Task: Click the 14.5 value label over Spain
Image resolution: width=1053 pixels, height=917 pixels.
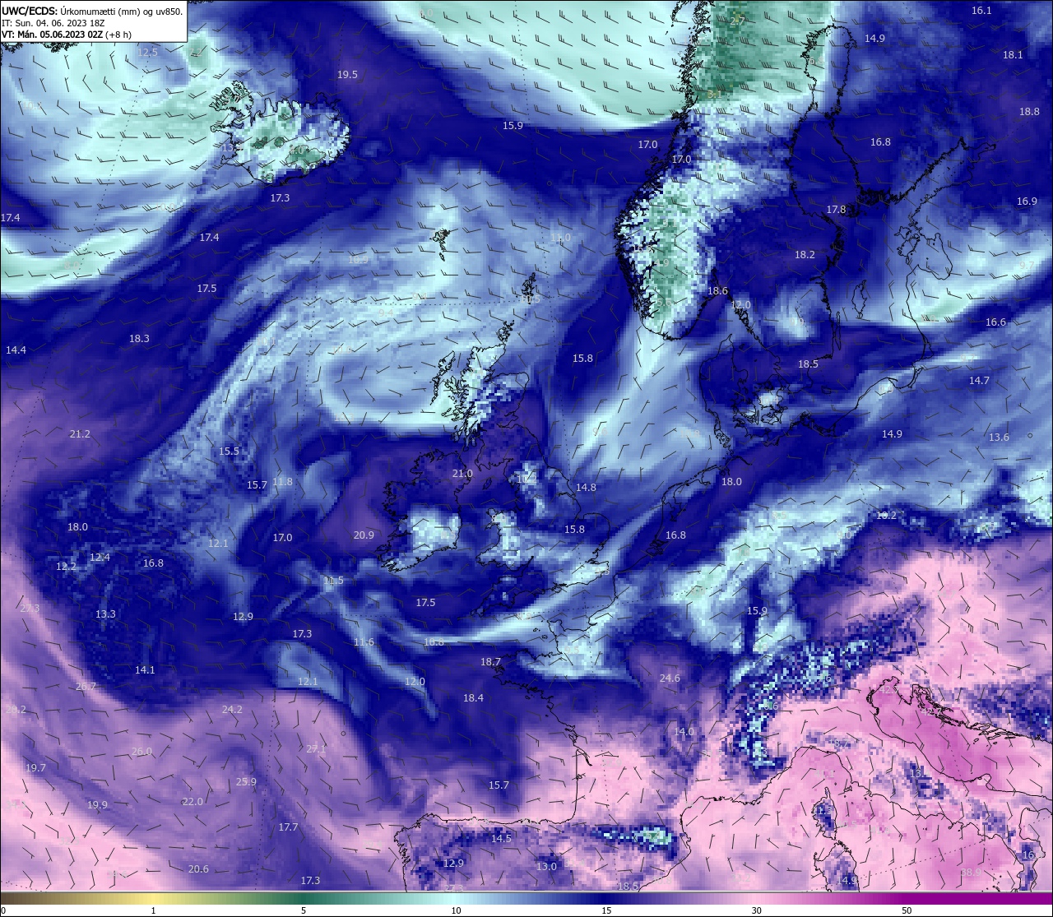Action: click(501, 839)
